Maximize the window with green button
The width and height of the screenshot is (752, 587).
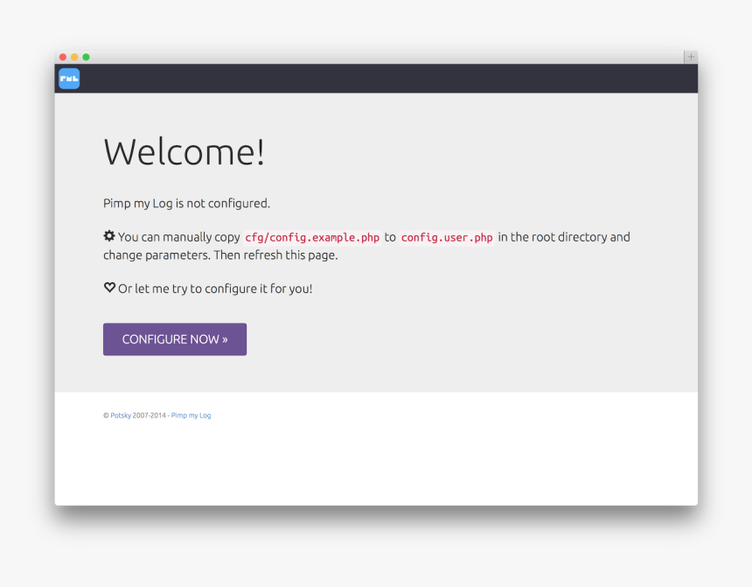pyautogui.click(x=87, y=57)
